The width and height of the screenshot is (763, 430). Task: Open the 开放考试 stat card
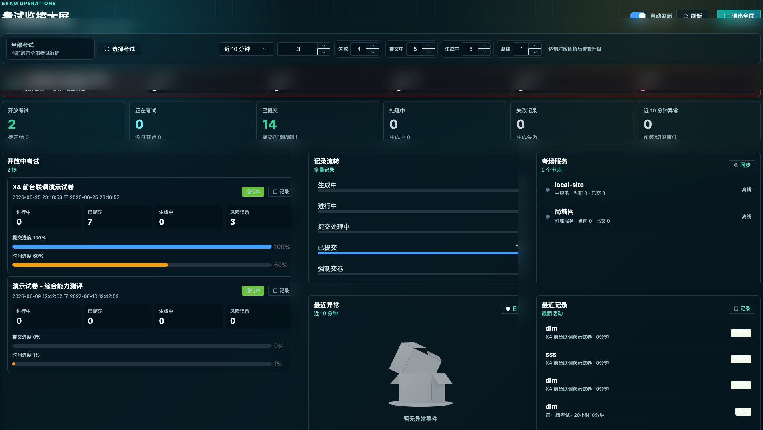coord(63,121)
